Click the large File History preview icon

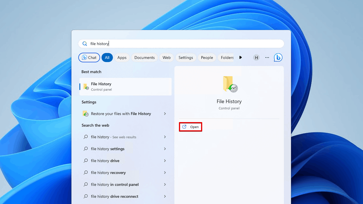coord(230,84)
